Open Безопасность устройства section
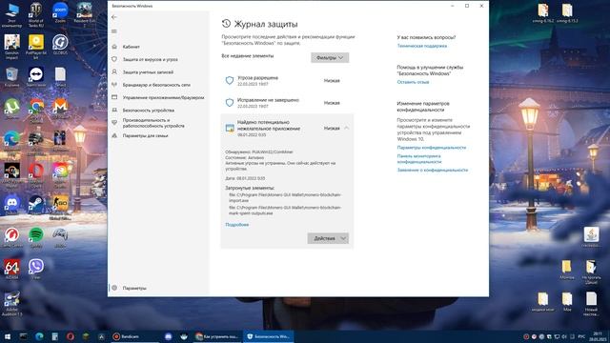Image resolution: width=610 pixels, height=343 pixels. (149, 111)
